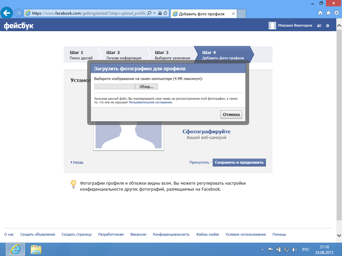Screen dimensions: 342x256
Task: Open the volume speaker tray icon
Action: [295, 250]
